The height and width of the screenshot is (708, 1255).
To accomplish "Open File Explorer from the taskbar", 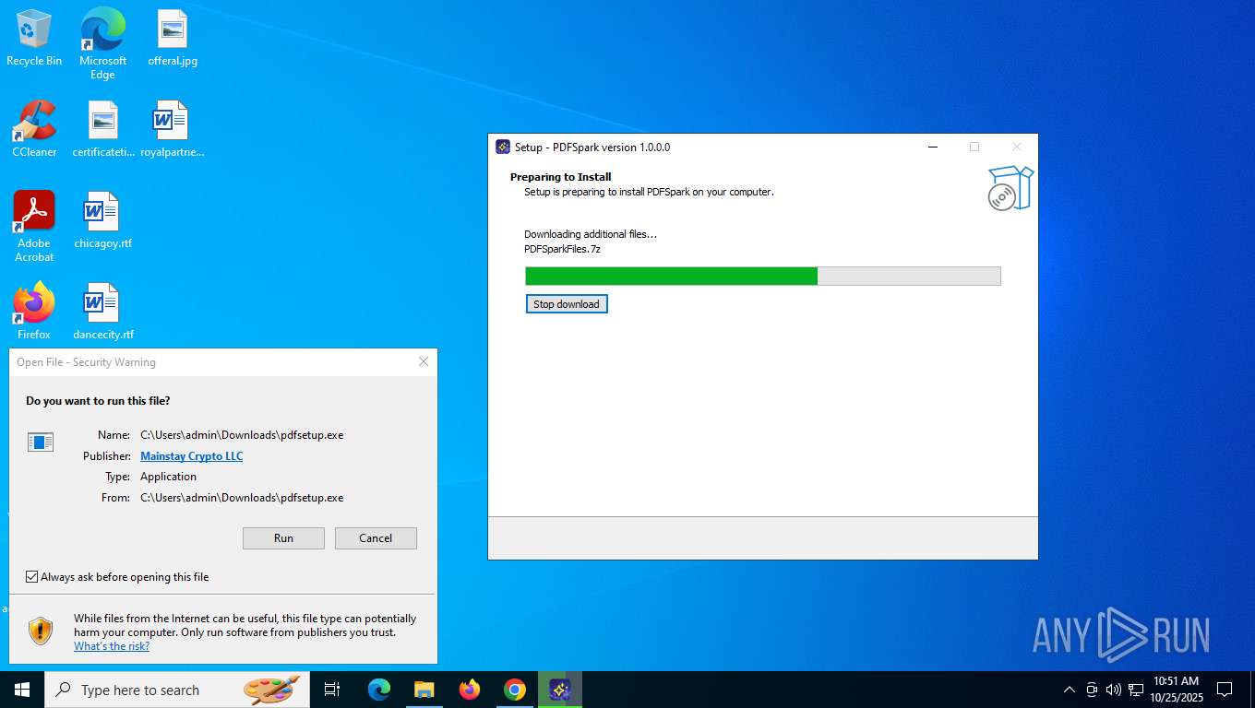I will tap(424, 690).
